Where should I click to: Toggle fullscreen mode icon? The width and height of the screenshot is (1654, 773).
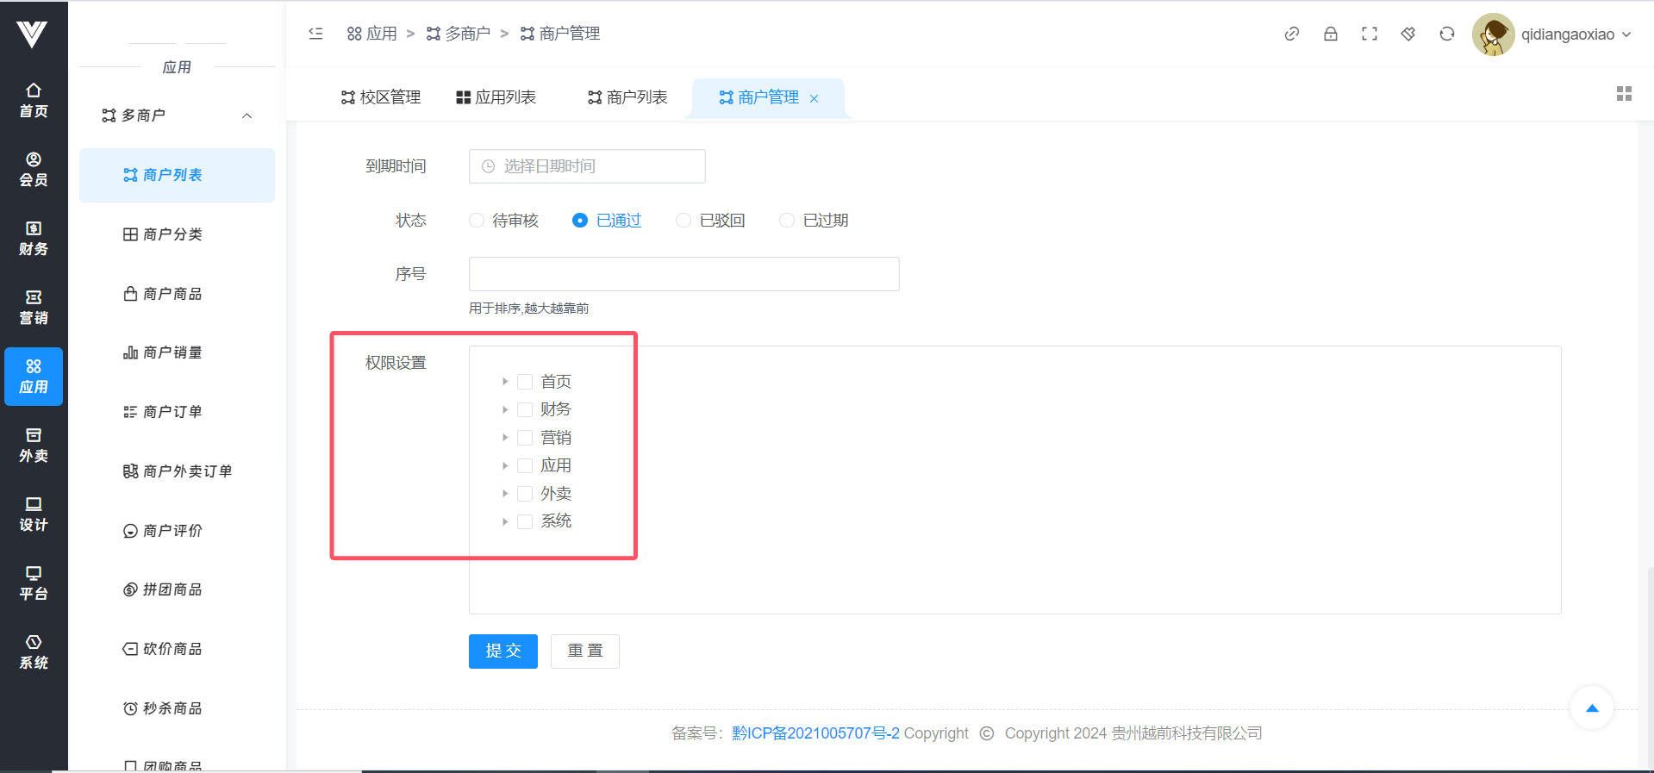tap(1369, 34)
